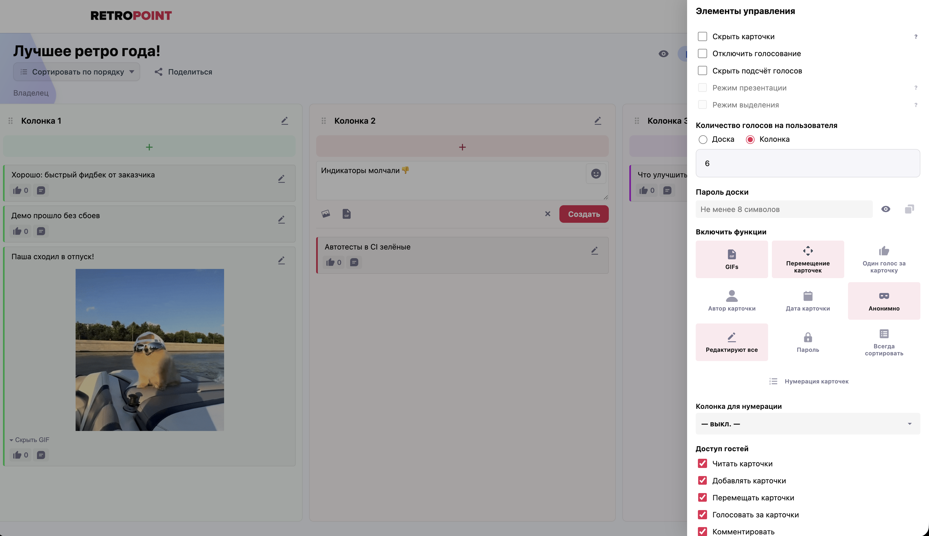The width and height of the screenshot is (929, 536).
Task: Edit the card "Автотесты в CI зелёные"
Action: click(595, 250)
